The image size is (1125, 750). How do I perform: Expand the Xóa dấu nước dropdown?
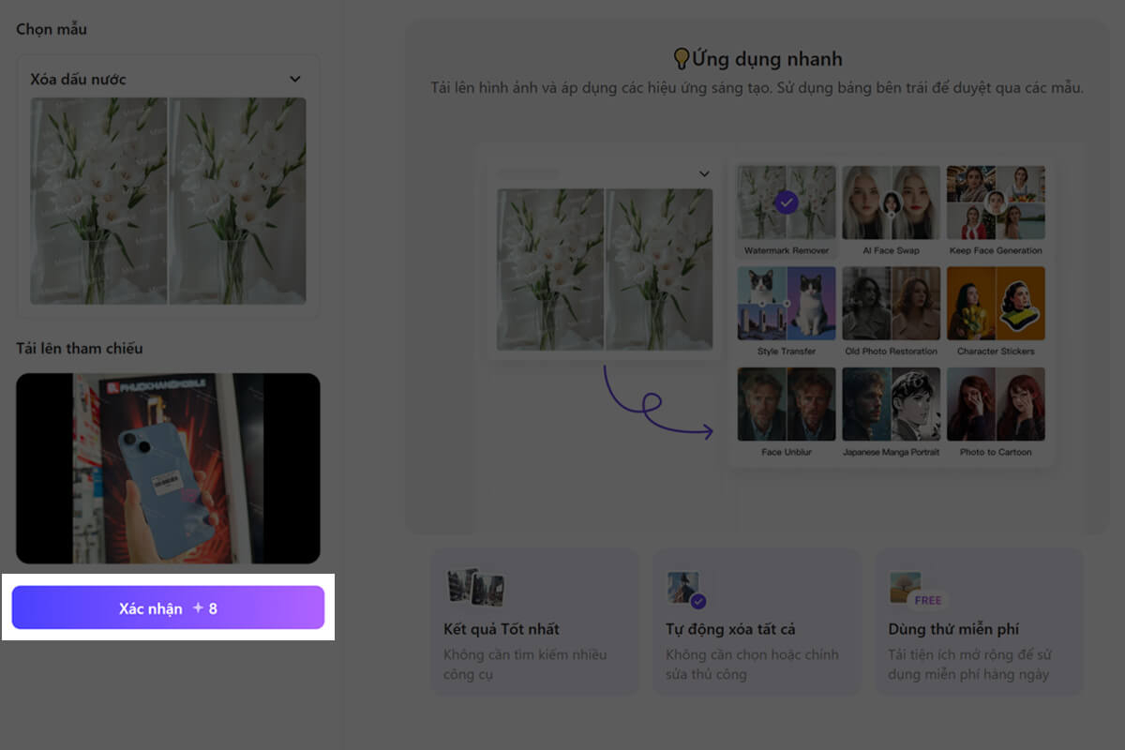pyautogui.click(x=294, y=80)
